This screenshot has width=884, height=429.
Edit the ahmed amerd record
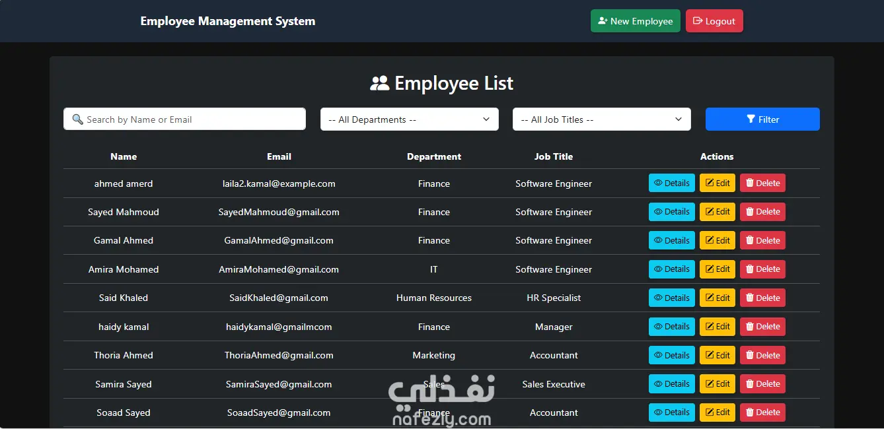tap(718, 183)
